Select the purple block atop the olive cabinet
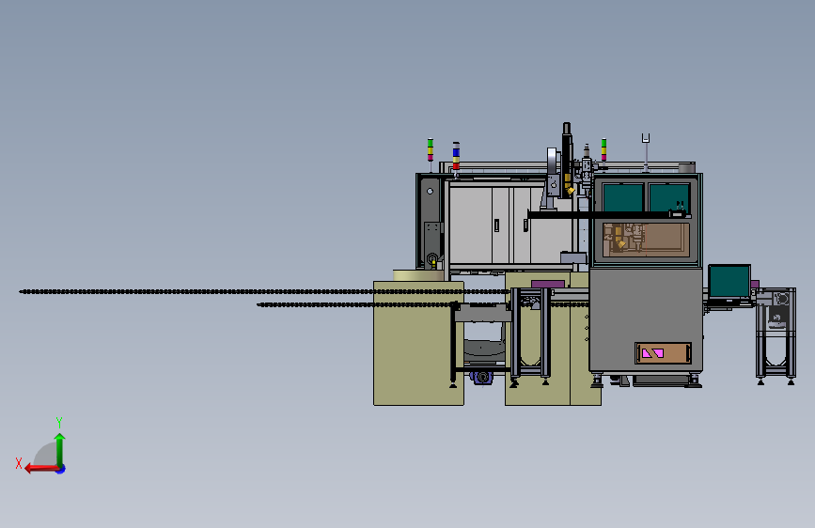The height and width of the screenshot is (528, 815). point(548,284)
